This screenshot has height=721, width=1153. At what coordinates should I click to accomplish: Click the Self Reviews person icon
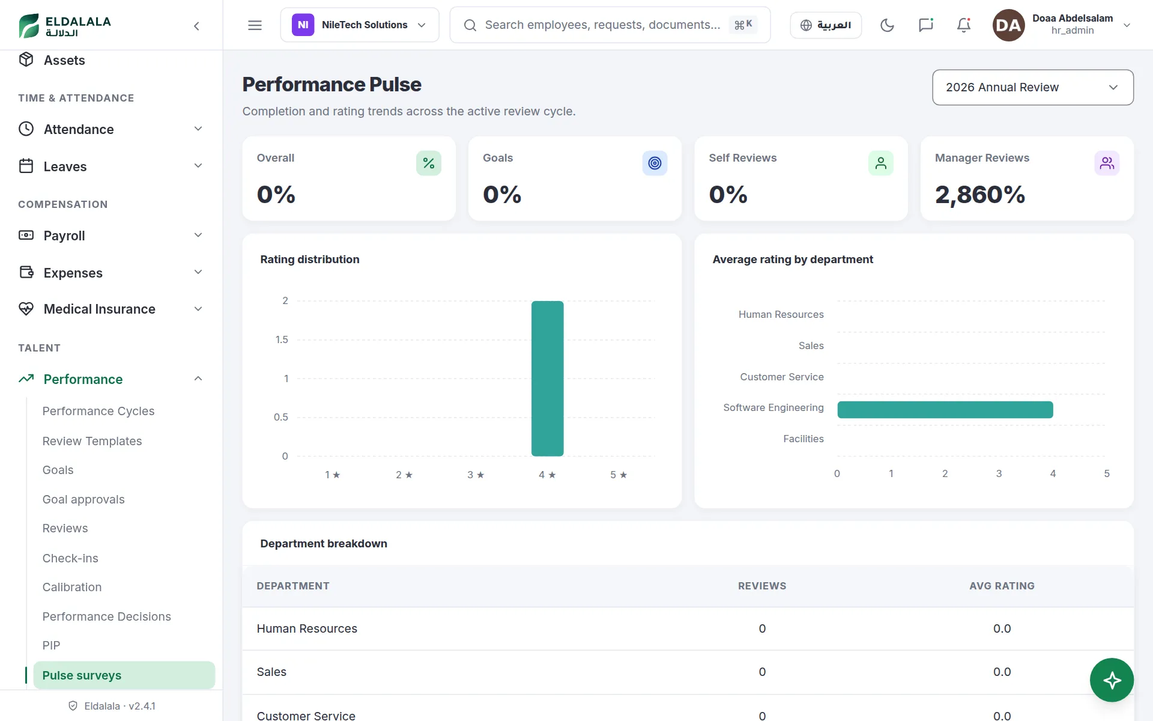881,163
